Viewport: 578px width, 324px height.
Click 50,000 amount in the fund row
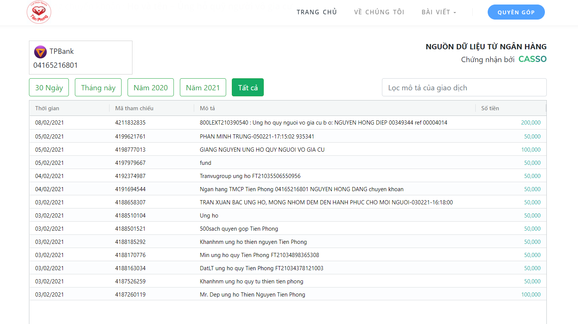click(532, 163)
